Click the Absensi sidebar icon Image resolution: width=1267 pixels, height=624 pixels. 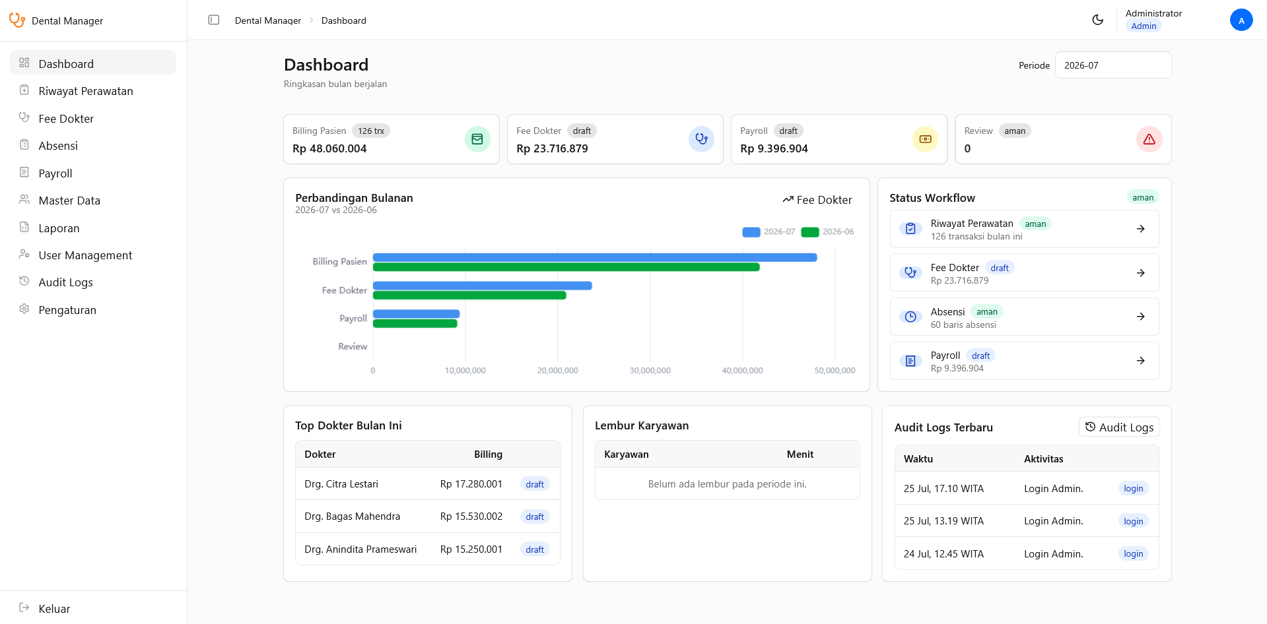[x=24, y=144]
